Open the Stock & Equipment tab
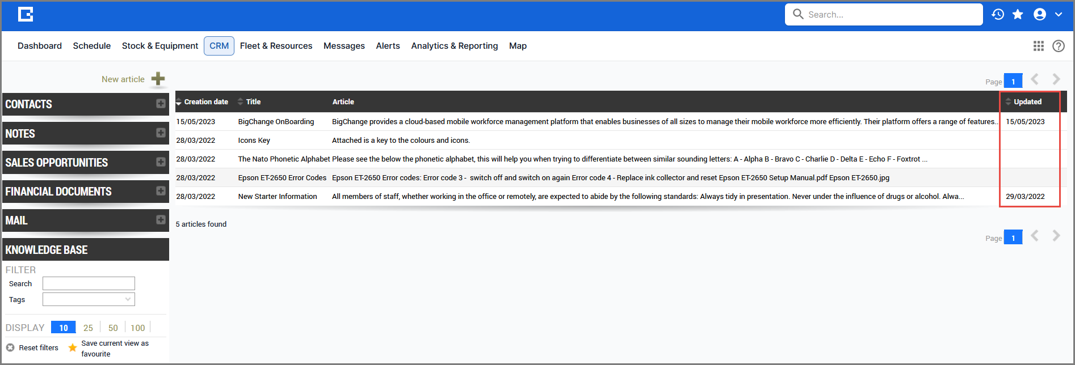 tap(160, 46)
